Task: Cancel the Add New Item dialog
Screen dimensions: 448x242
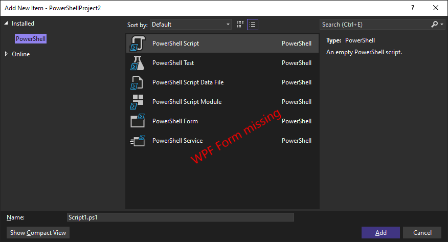Action: (422, 233)
